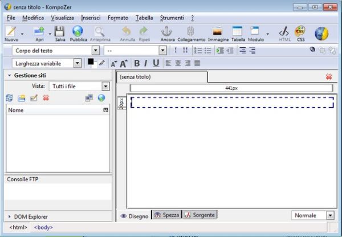Switch to the Sorgente view tab

click(199, 215)
